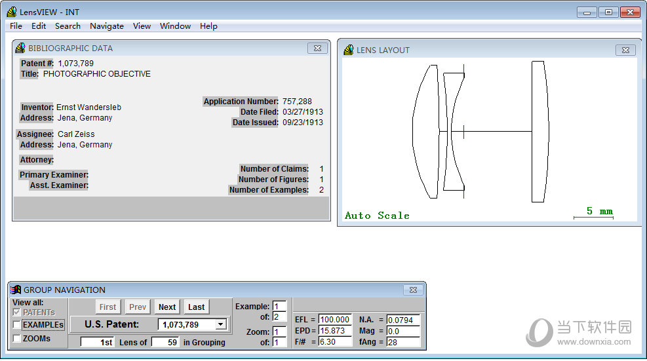Open the Window menu
This screenshot has width=647, height=361.
tap(176, 26)
